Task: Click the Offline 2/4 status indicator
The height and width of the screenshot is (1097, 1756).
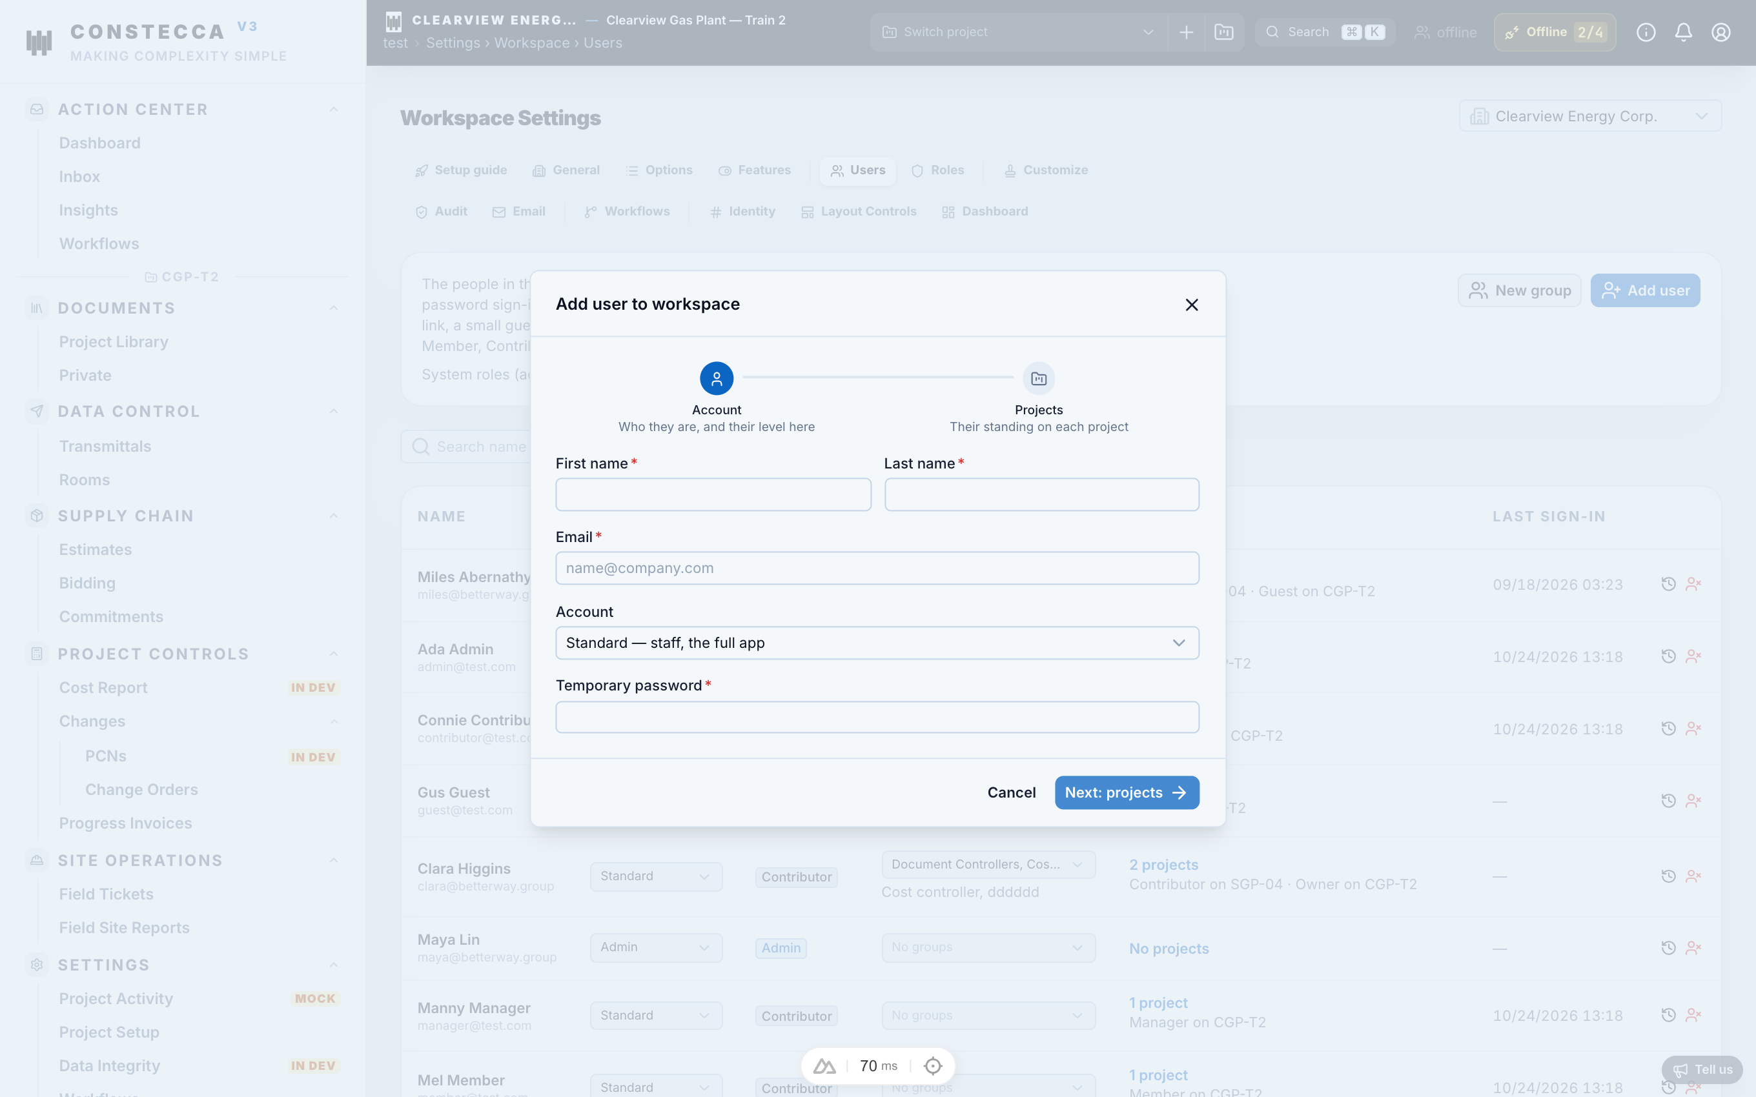Action: click(x=1555, y=32)
